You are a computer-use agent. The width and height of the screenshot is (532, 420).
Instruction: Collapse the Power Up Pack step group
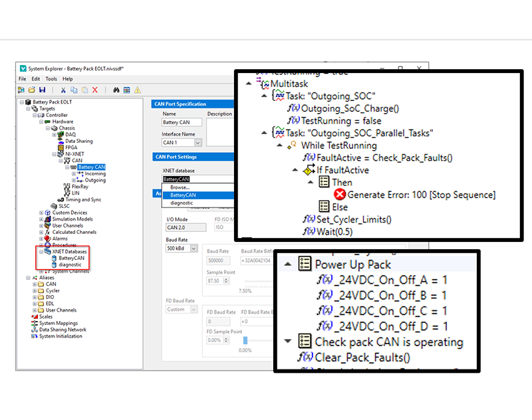point(288,264)
